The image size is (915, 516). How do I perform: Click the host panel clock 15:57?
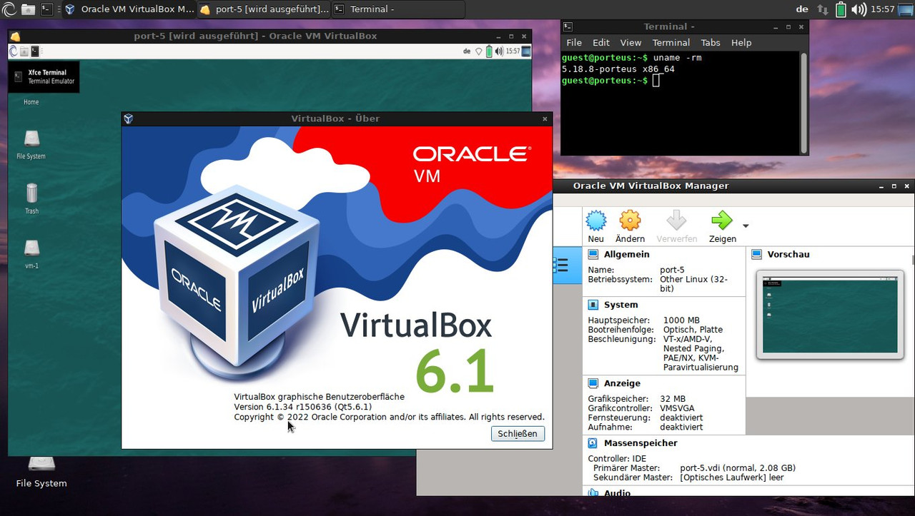pyautogui.click(x=884, y=9)
